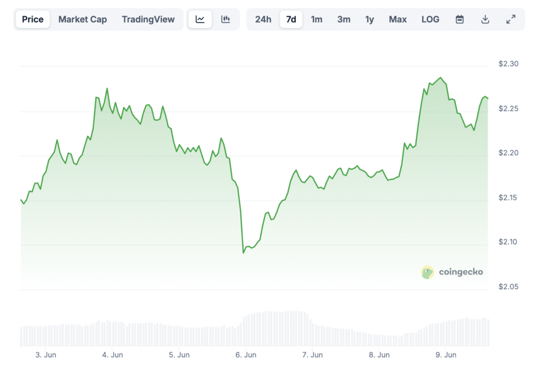Image resolution: width=535 pixels, height=368 pixels.
Task: Click the 7. Jun date label
Action: (x=312, y=355)
